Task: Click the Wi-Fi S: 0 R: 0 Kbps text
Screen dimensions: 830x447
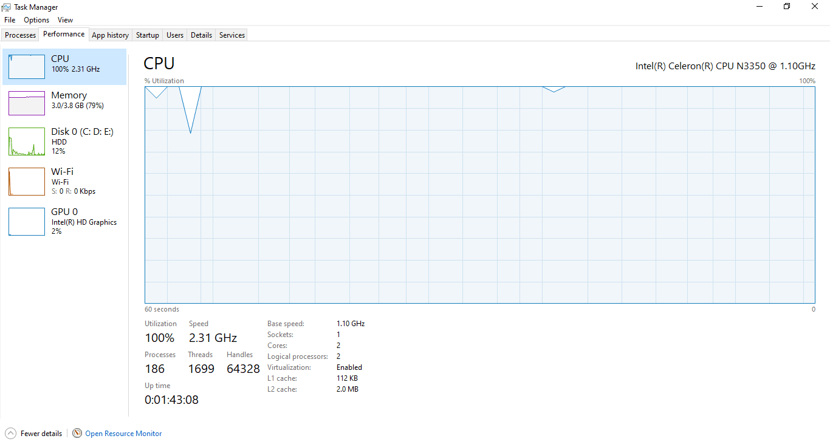Action: 73,191
